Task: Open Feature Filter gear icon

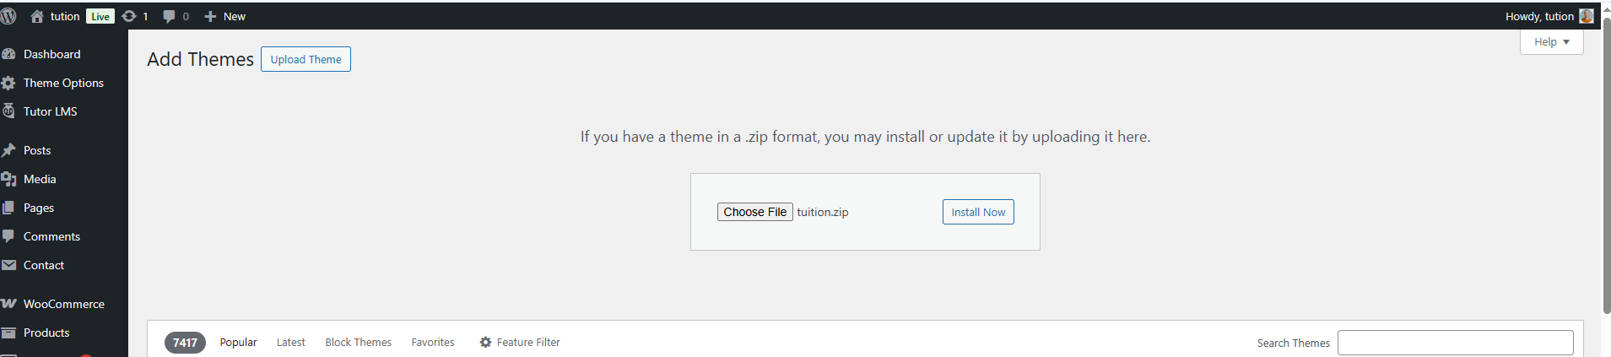Action: 485,342
